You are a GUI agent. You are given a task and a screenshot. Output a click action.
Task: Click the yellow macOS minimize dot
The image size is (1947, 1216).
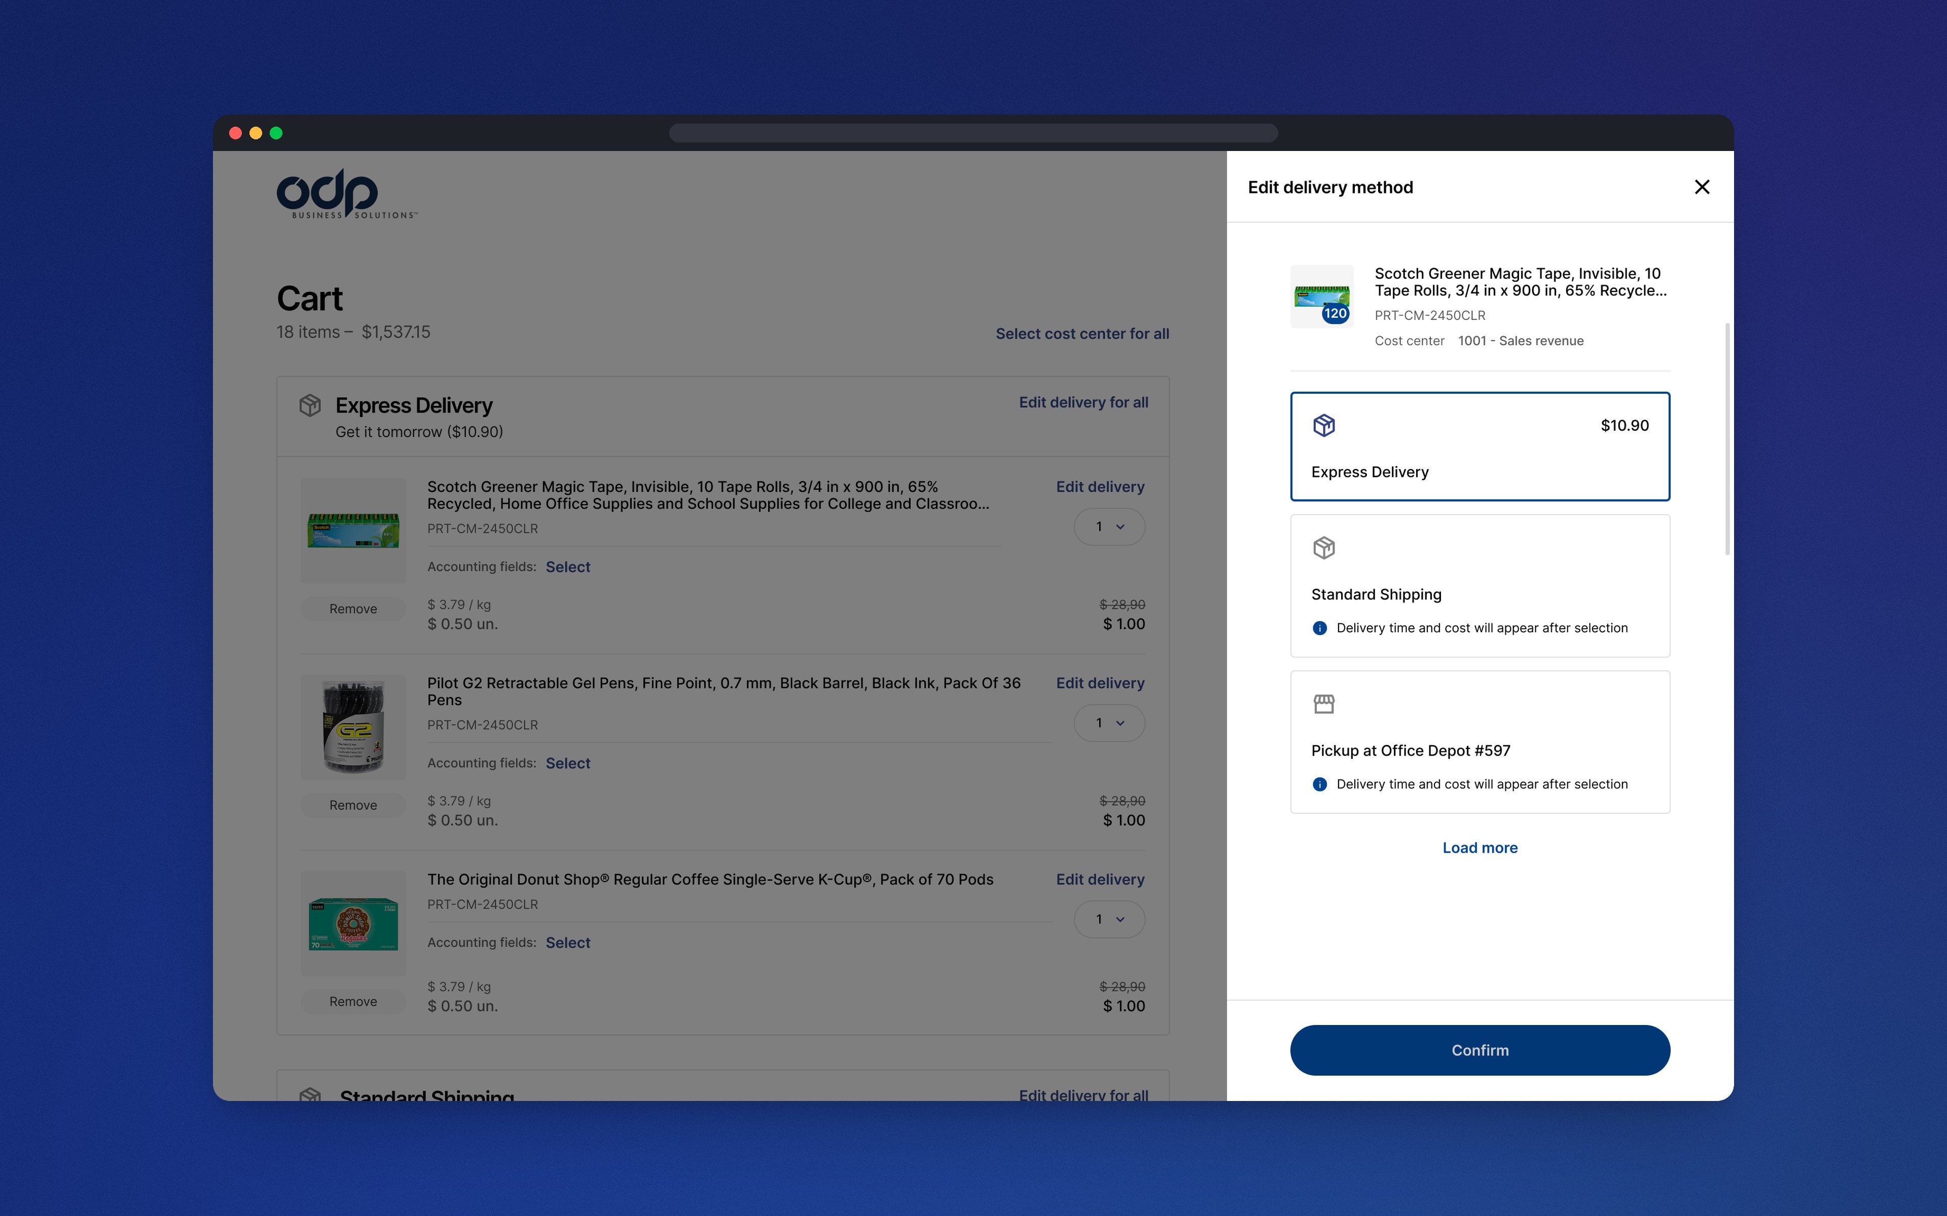(256, 133)
